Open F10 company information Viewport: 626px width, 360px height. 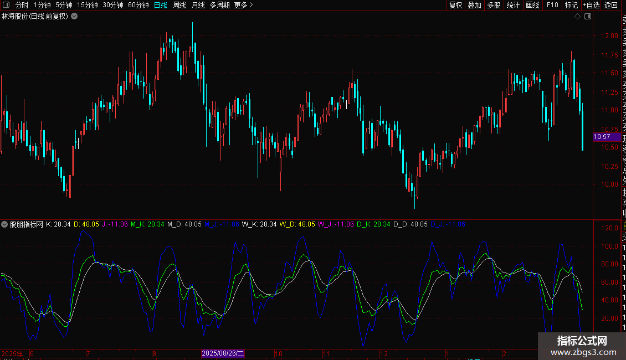tap(552, 5)
